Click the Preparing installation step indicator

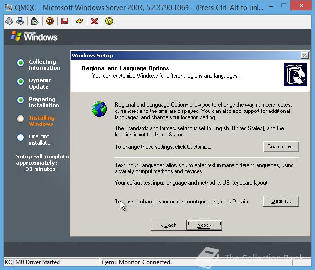coord(21,100)
